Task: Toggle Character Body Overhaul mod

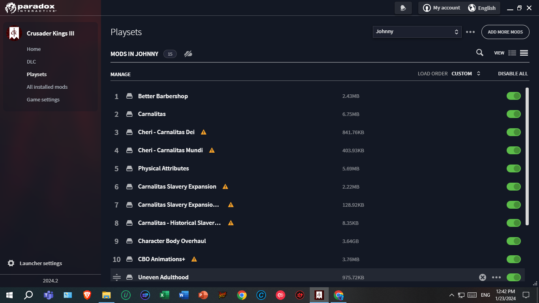Action: [x=514, y=241]
